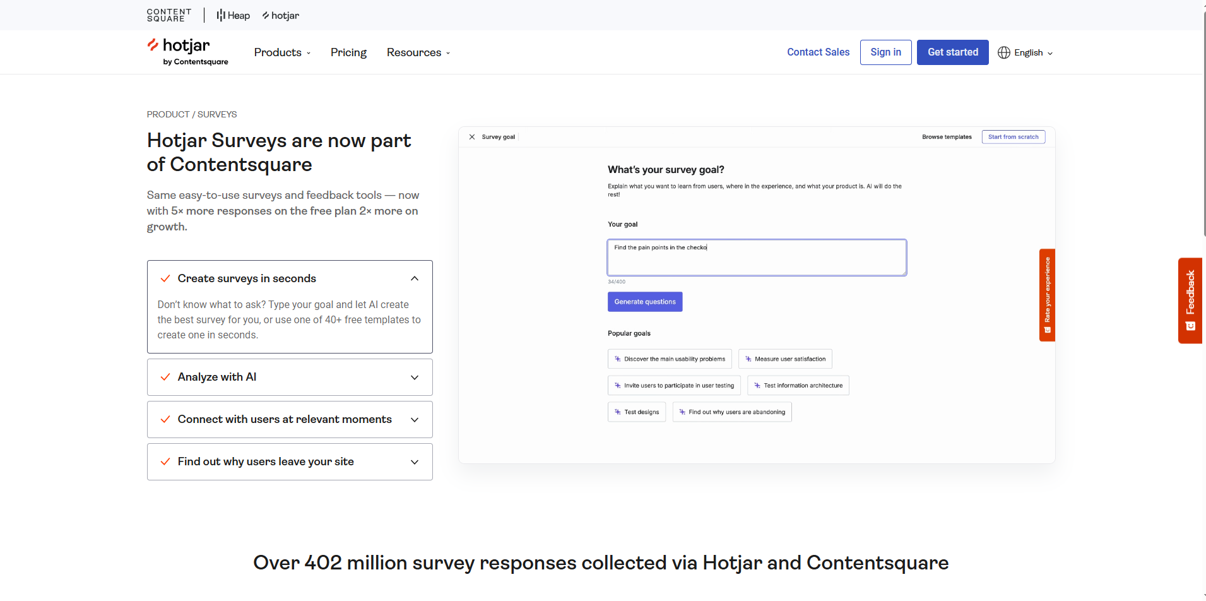The height and width of the screenshot is (601, 1206).
Task: Click the 34/400 character counter
Action: (617, 282)
